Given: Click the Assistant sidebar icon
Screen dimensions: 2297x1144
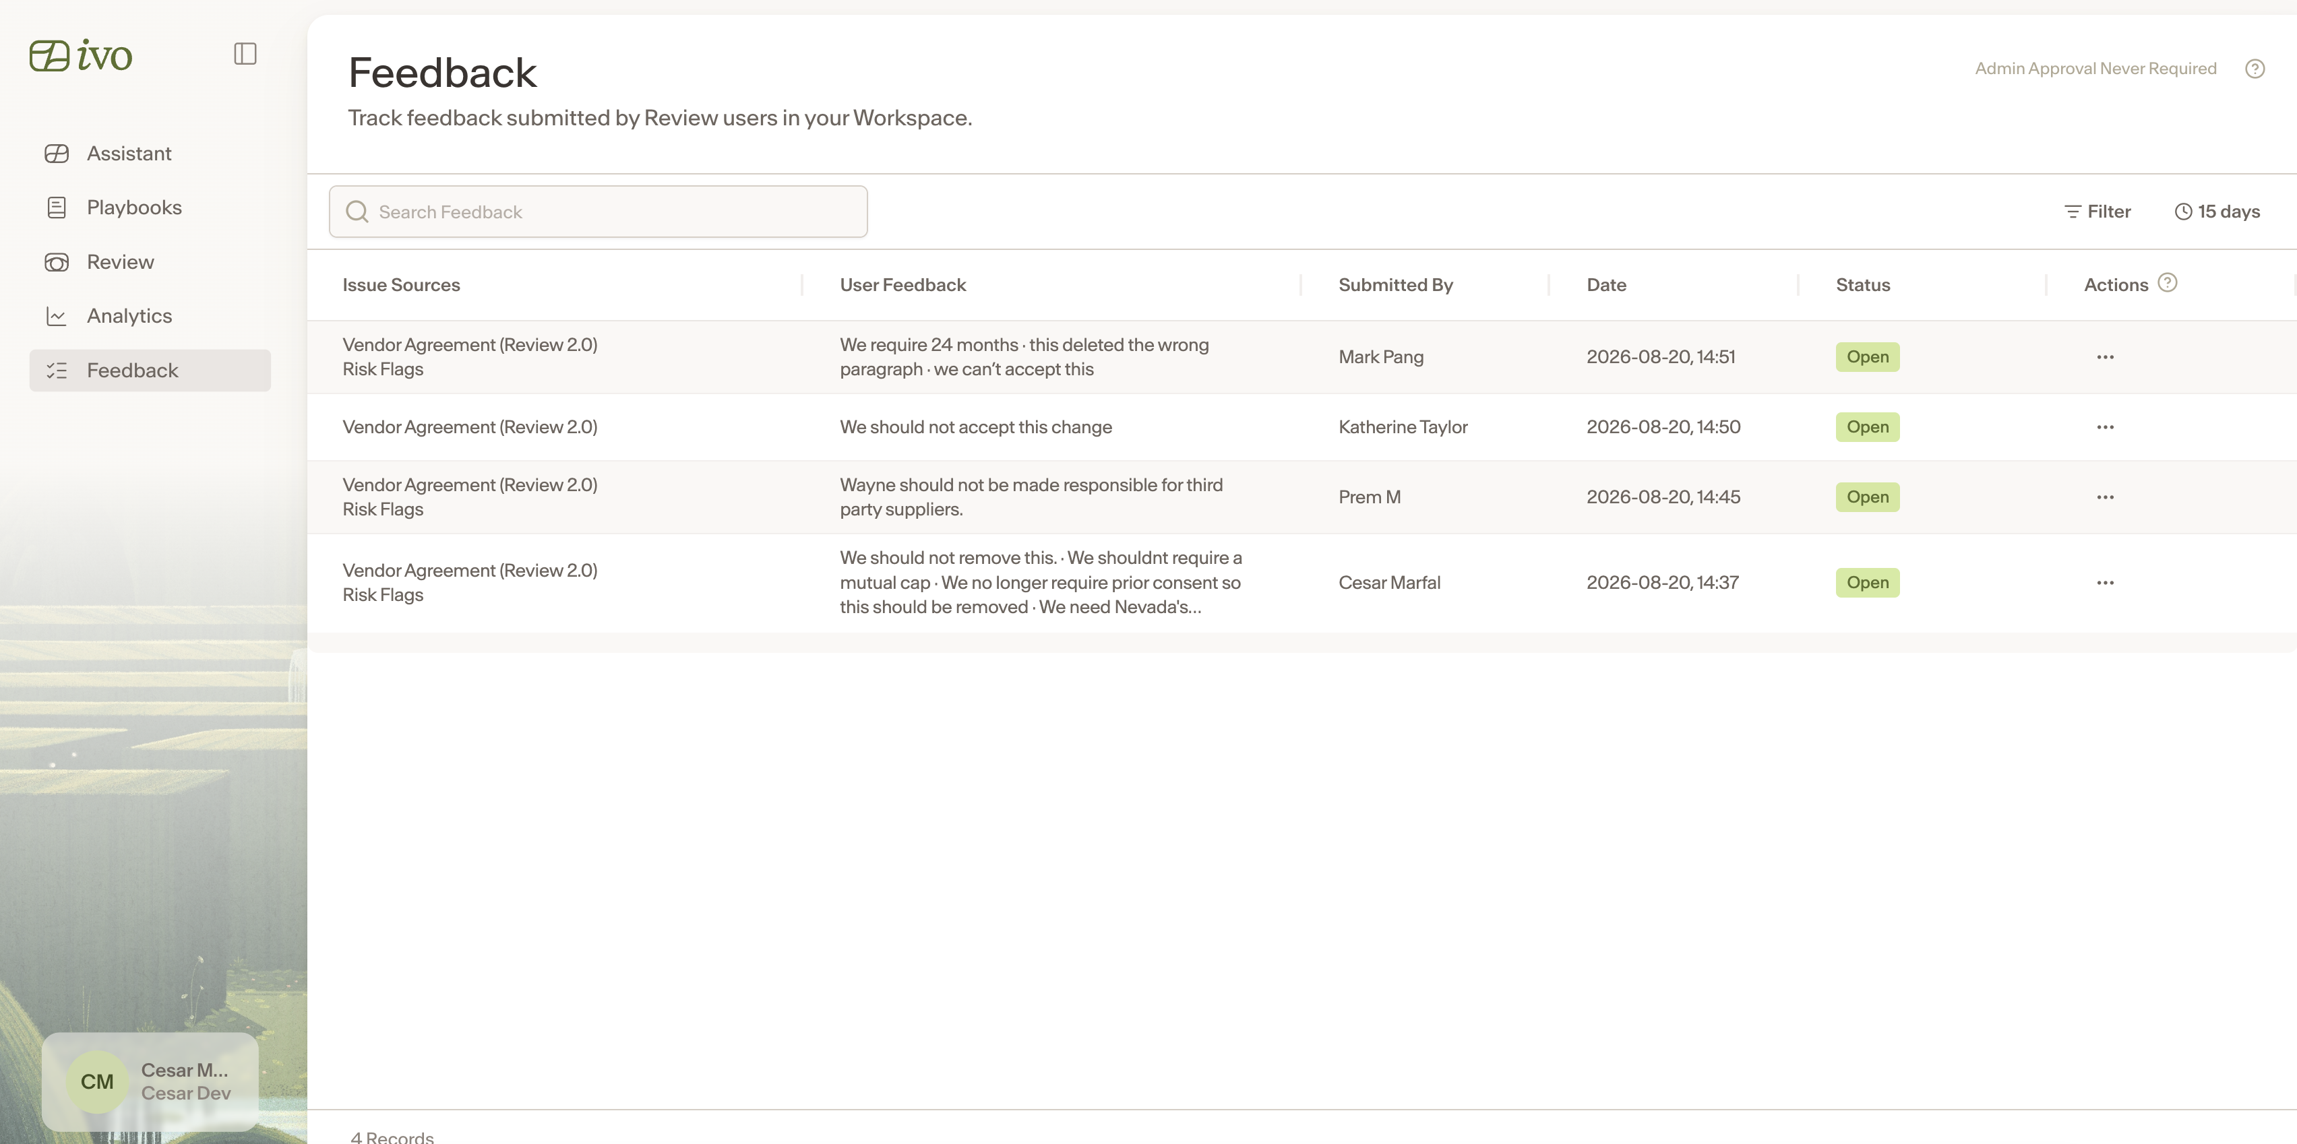Looking at the screenshot, I should 56,154.
